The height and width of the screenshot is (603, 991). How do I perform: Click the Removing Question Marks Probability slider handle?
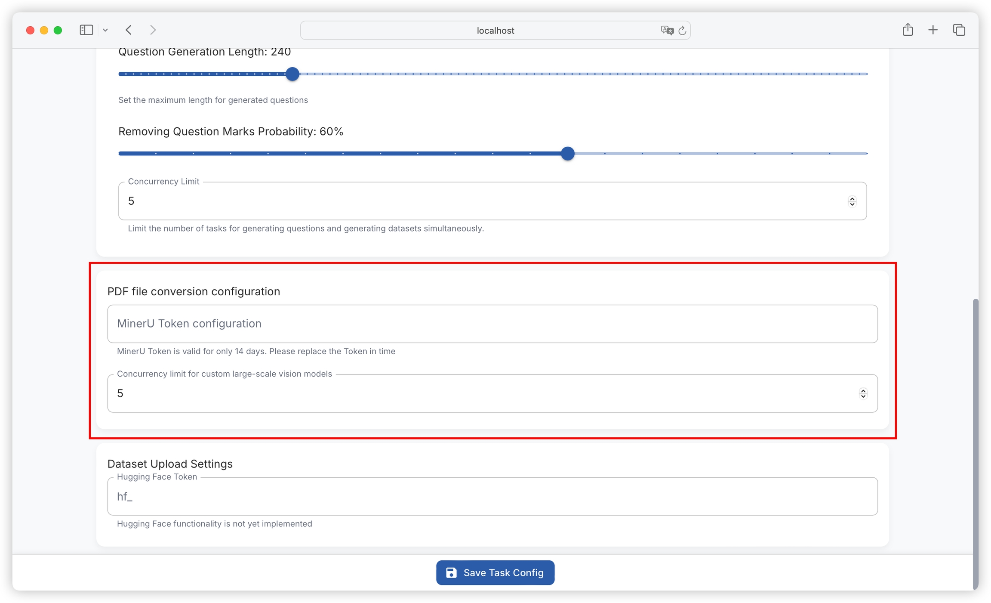567,153
